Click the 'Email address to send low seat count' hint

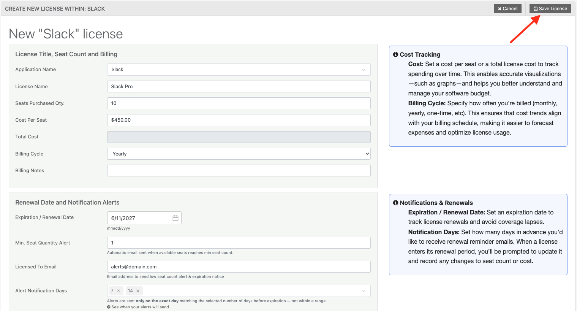coord(165,276)
